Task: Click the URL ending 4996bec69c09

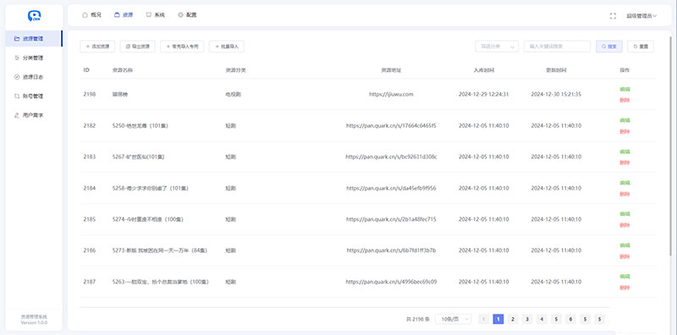Action: tap(391, 282)
